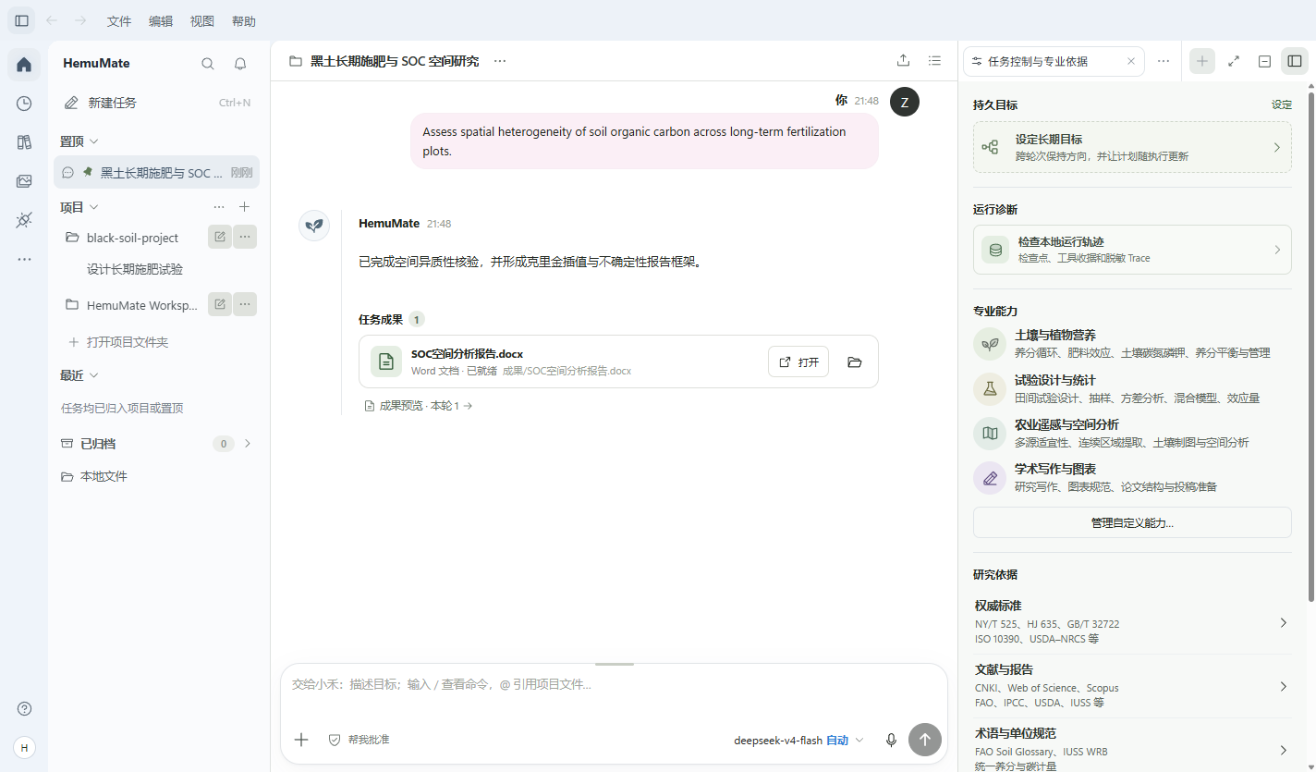Collapse the 最近 section
The image size is (1316, 772).
pyautogui.click(x=79, y=375)
